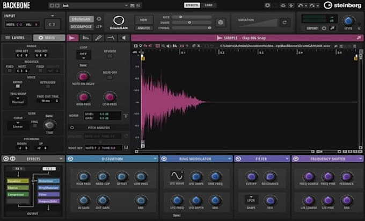
Task: Toggle the Mono voice checkbox
Action: pos(18,86)
